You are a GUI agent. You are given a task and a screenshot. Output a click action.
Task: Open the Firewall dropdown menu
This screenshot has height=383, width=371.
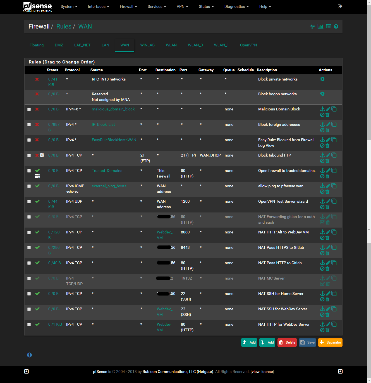(128, 6)
